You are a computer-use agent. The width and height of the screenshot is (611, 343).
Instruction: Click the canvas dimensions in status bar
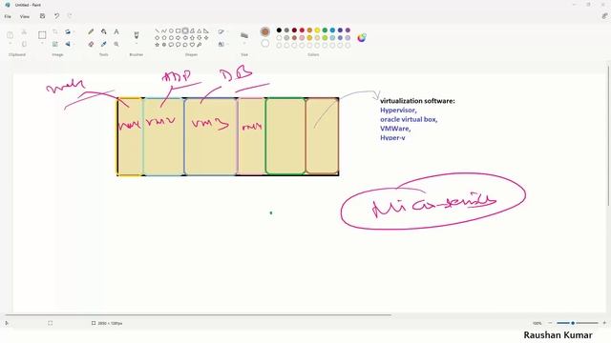point(107,323)
